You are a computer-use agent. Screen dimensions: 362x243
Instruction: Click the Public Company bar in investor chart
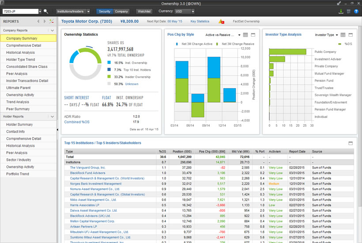pyautogui.click(x=288, y=52)
